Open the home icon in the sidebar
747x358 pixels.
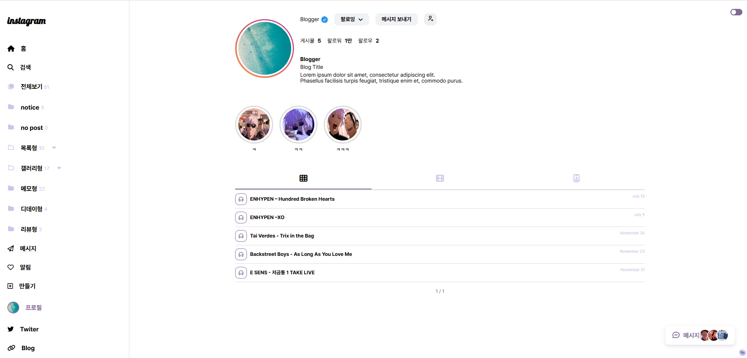[11, 49]
